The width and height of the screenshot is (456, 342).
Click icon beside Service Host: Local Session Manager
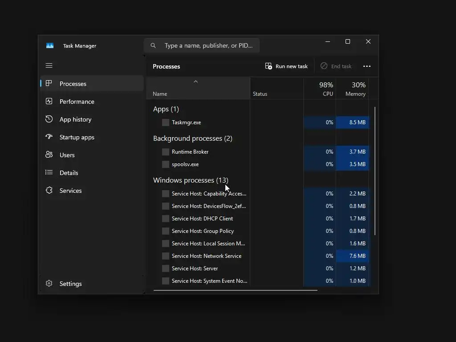coord(166,244)
